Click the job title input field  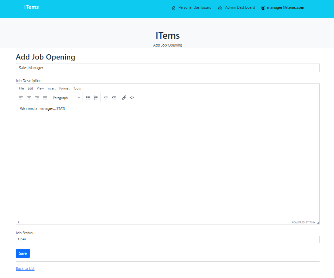pos(167,68)
